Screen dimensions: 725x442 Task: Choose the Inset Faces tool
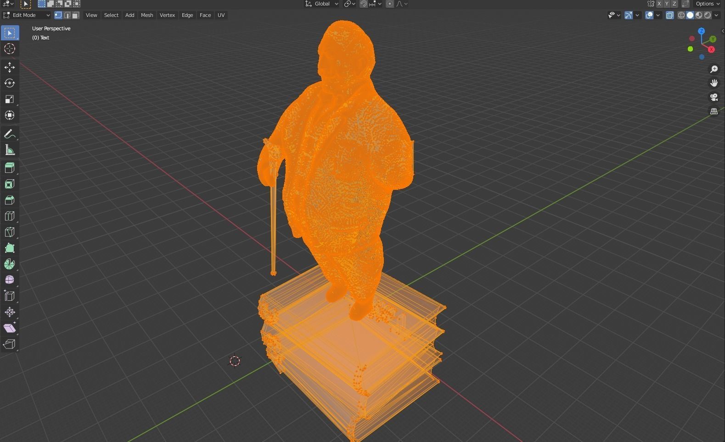(10, 184)
